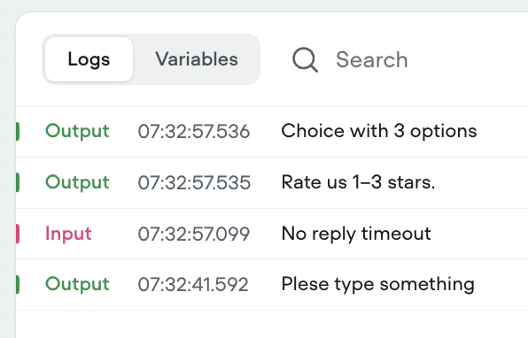Screen dimensions: 528x338
Task: Click green indicator bar on 07:32:57.536 row
Action: 18,132
